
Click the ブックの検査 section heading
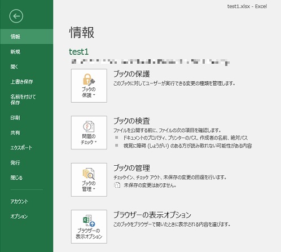coord(131,121)
